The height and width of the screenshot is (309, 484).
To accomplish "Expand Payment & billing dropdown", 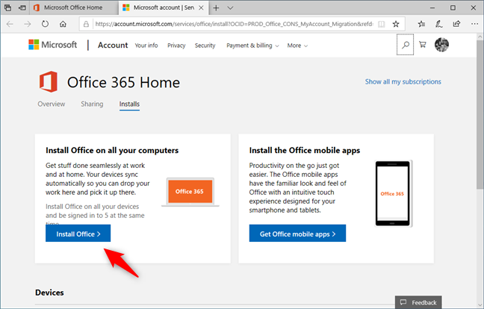I will [252, 46].
